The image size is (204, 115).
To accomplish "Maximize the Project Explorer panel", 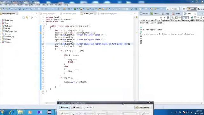I will (x=36, y=13).
